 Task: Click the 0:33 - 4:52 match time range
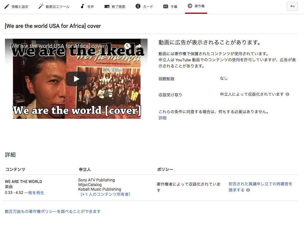tap(14, 193)
